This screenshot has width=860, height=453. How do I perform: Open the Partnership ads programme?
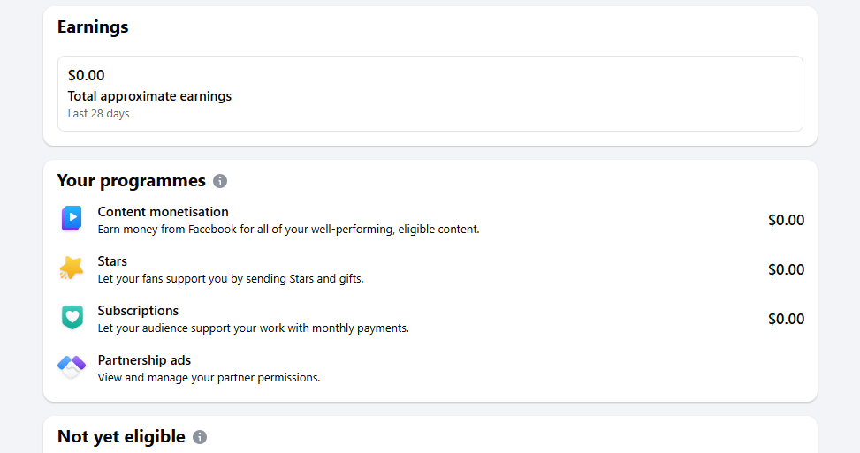(144, 360)
